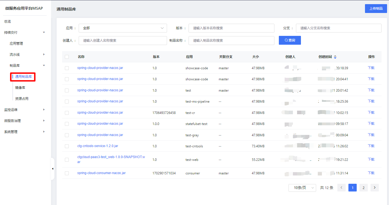
Task: Go to next page arrow
Action: click(x=375, y=188)
